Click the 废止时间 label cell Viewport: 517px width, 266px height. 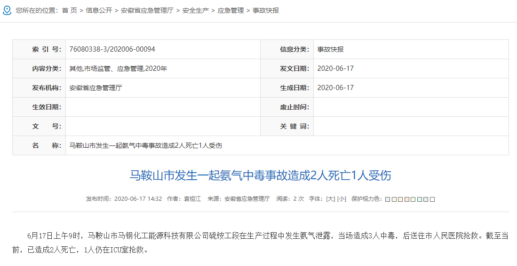tap(287, 107)
